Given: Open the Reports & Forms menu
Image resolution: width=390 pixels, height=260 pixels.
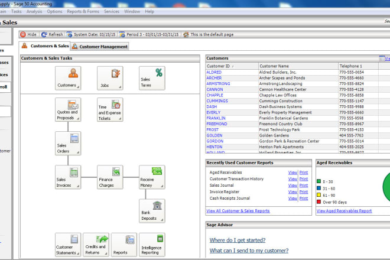Looking at the screenshot, I should click(83, 11).
